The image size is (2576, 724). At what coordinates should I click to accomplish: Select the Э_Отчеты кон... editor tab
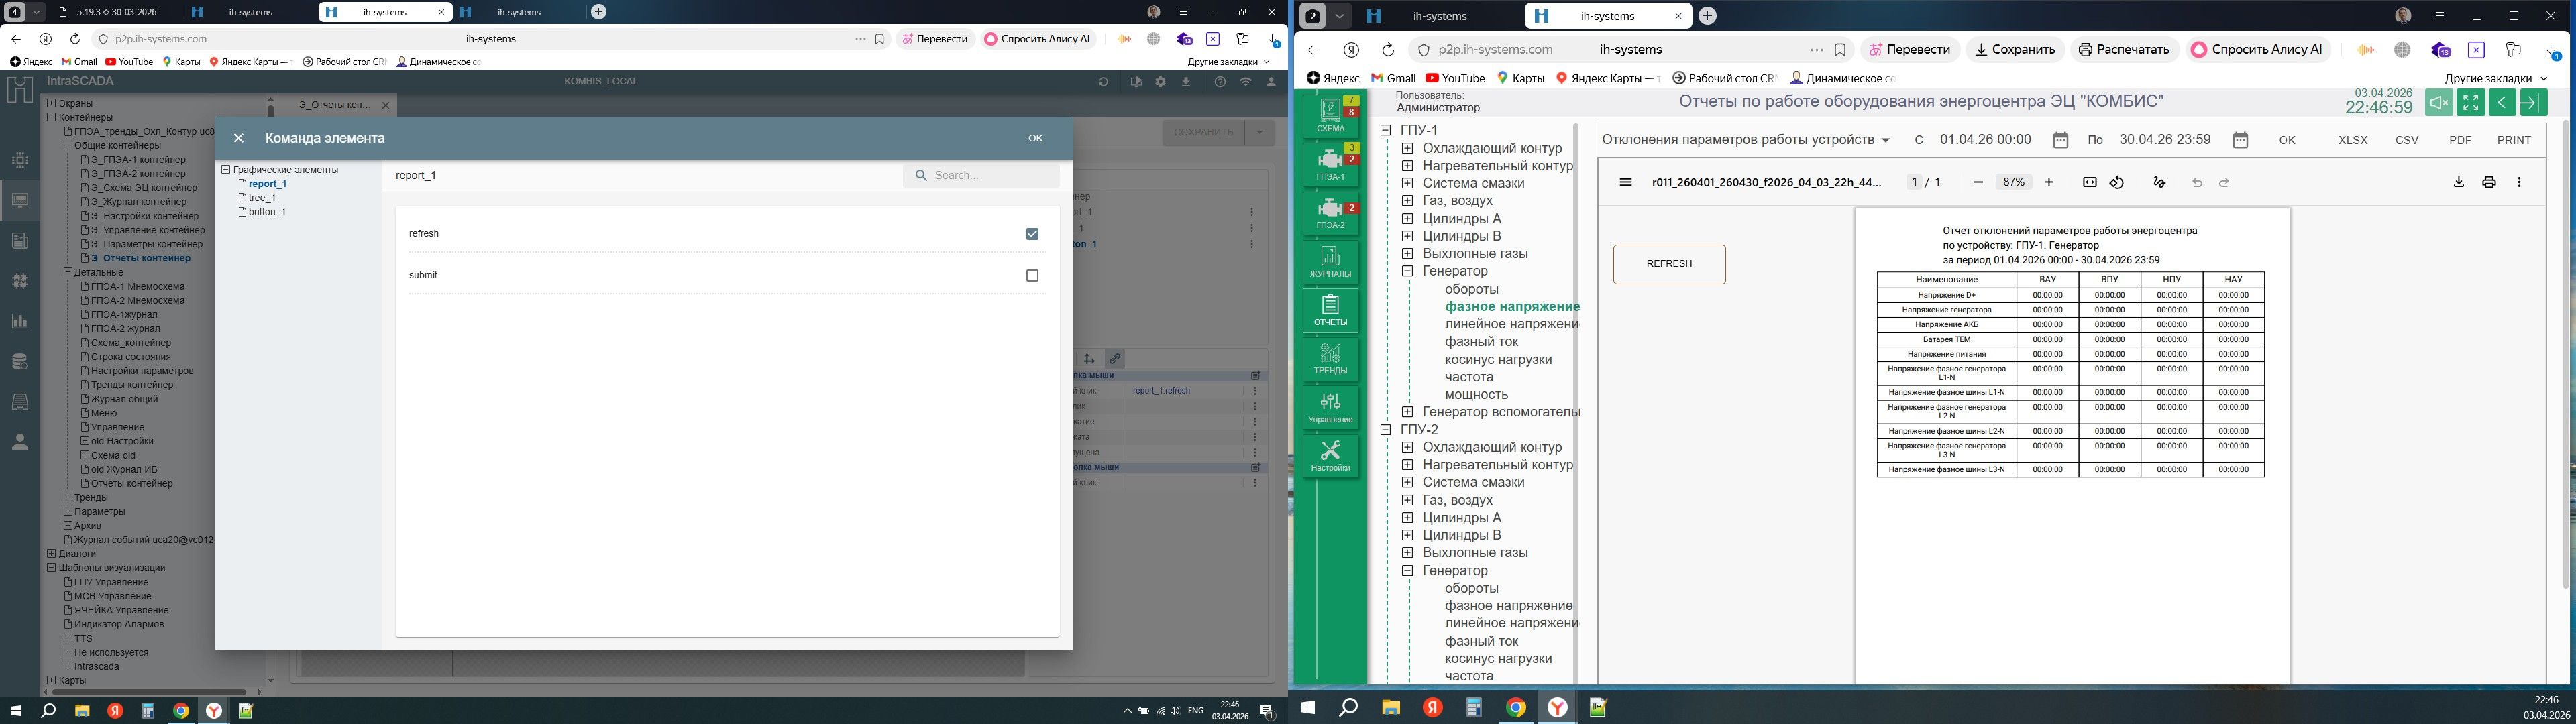335,104
